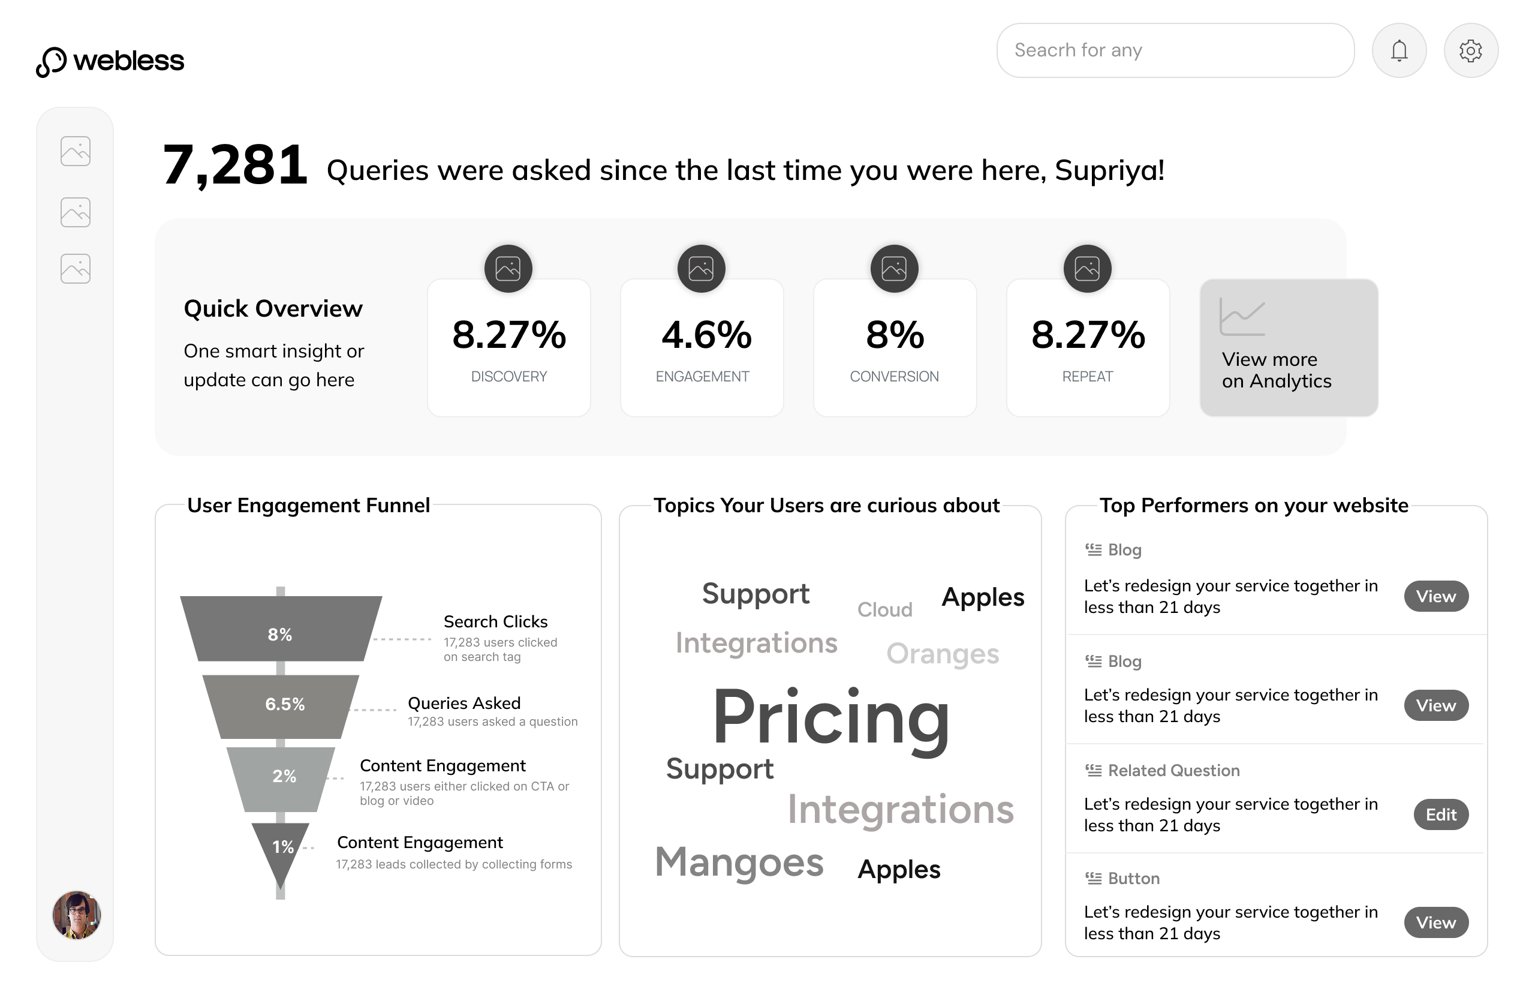The image size is (1535, 998).
Task: Select the second sidebar image icon
Action: click(76, 212)
